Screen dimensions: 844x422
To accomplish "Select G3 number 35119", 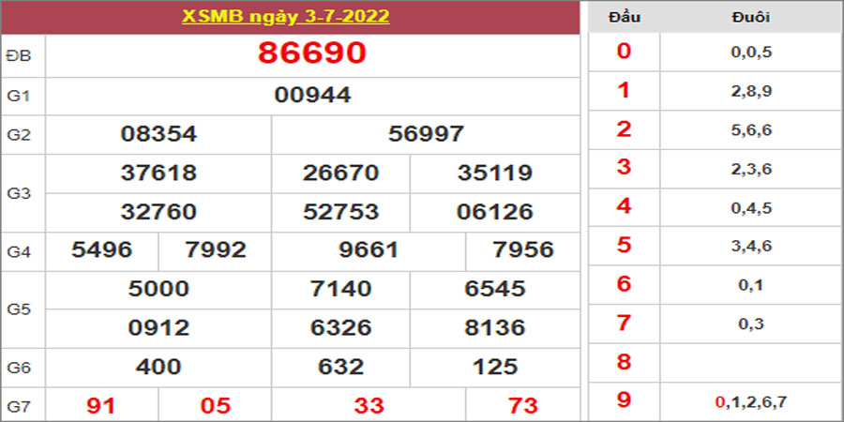I will pyautogui.click(x=495, y=173).
